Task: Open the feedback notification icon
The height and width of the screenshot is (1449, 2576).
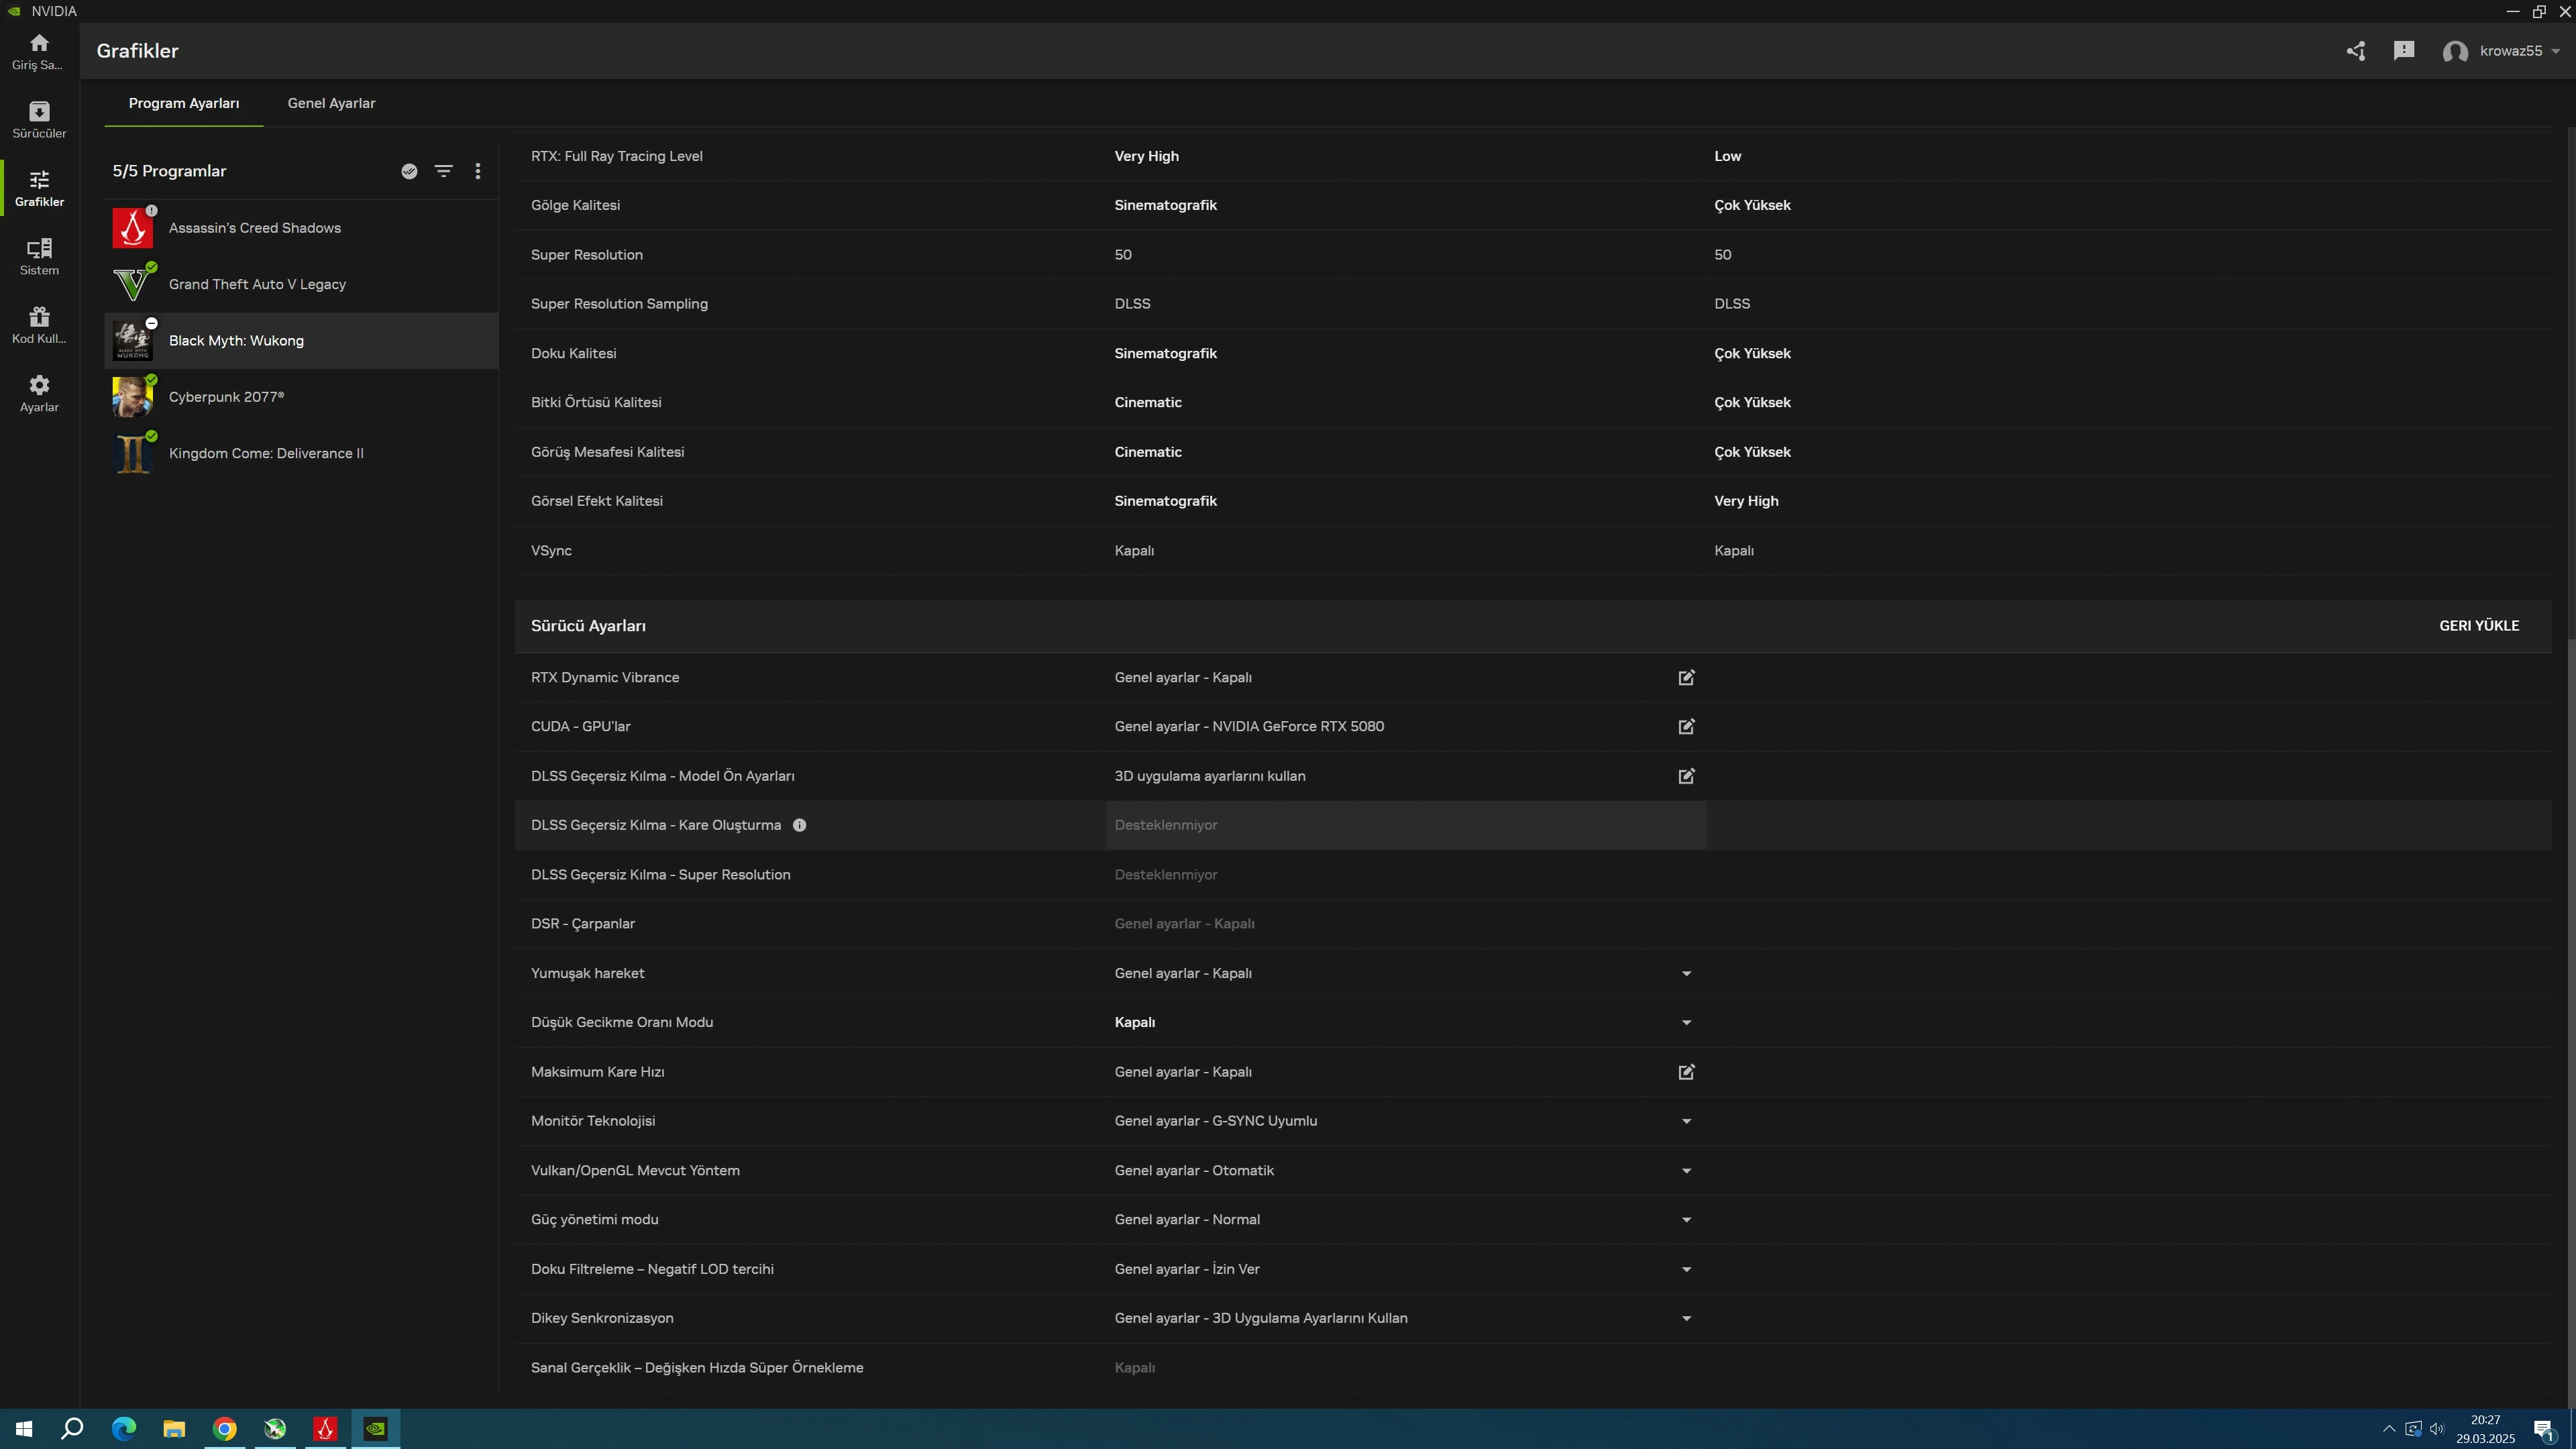Action: 2404,51
